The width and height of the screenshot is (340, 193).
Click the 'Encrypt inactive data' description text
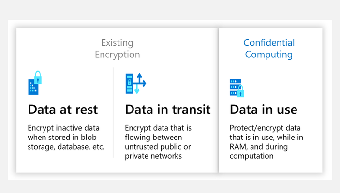pos(63,128)
